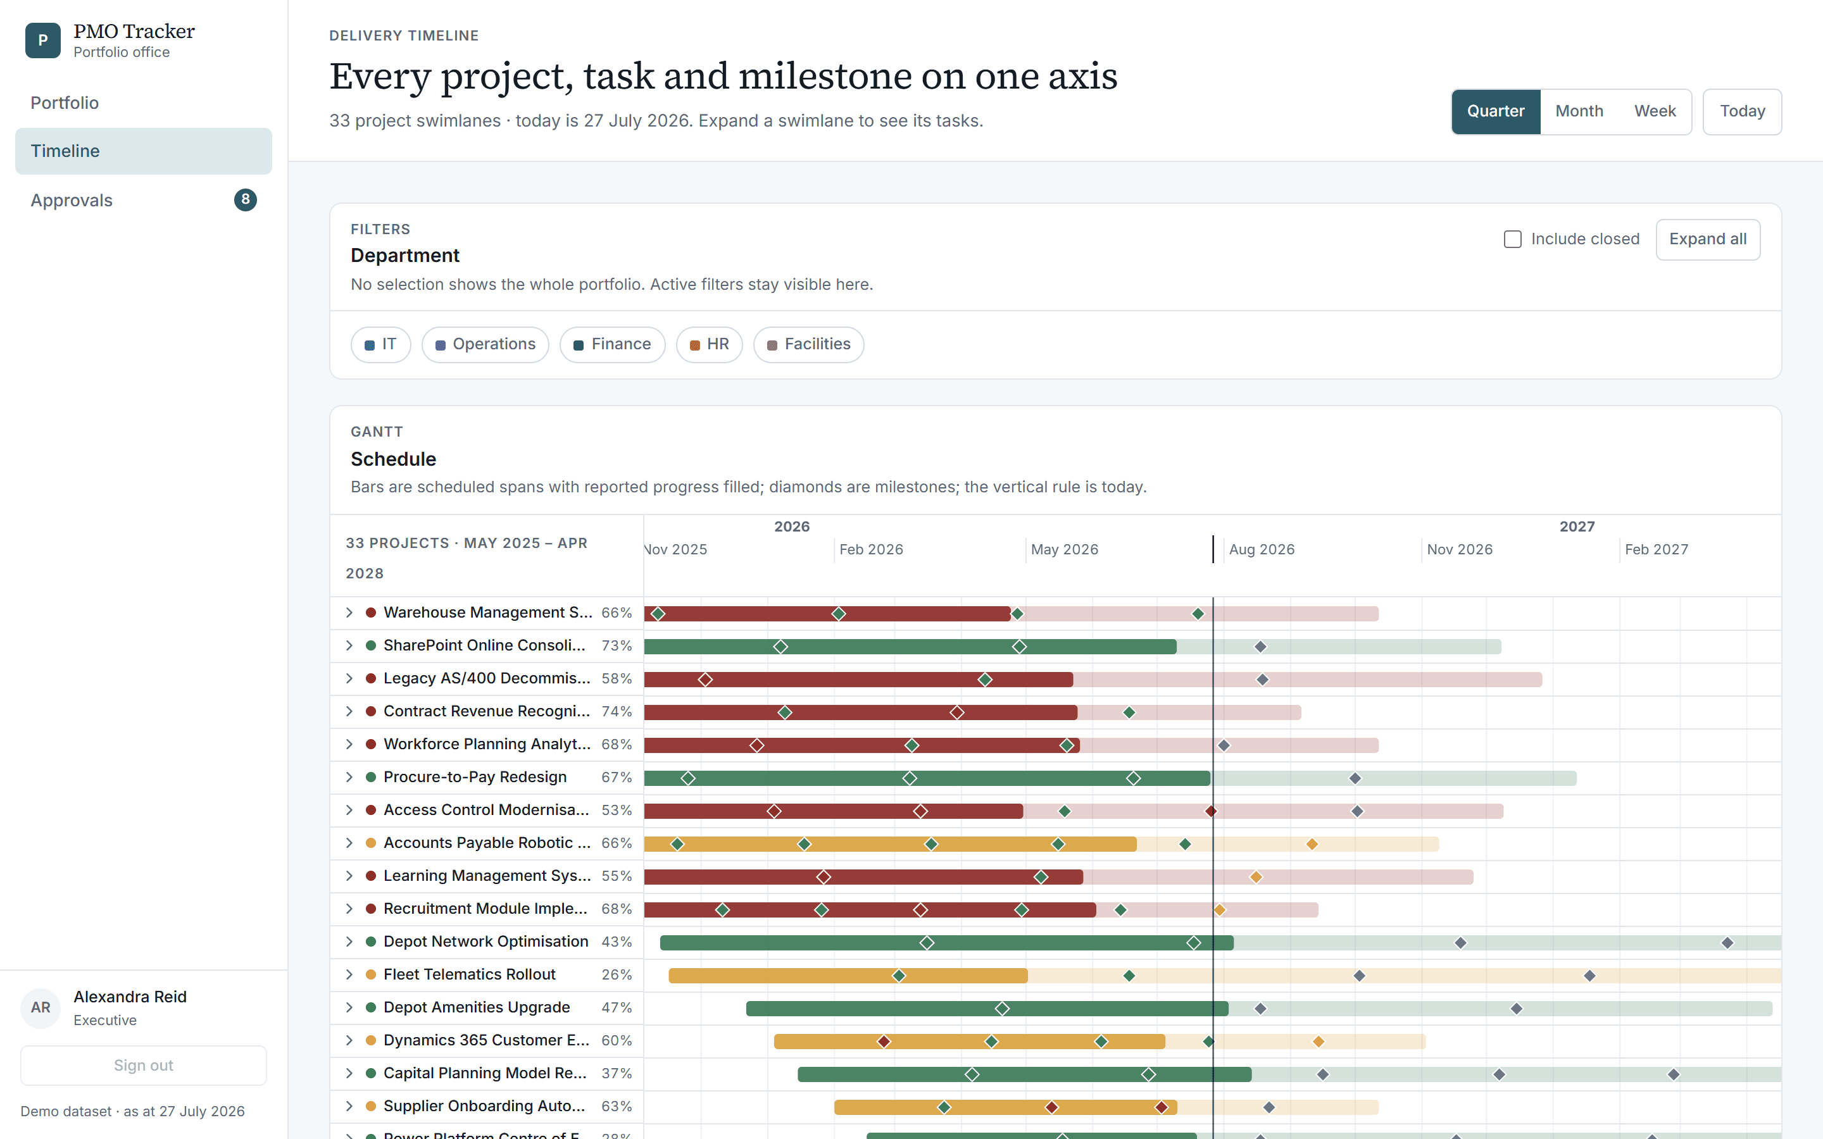Click the green status dot for SharePoint Online
The height and width of the screenshot is (1139, 1823).
tap(371, 645)
